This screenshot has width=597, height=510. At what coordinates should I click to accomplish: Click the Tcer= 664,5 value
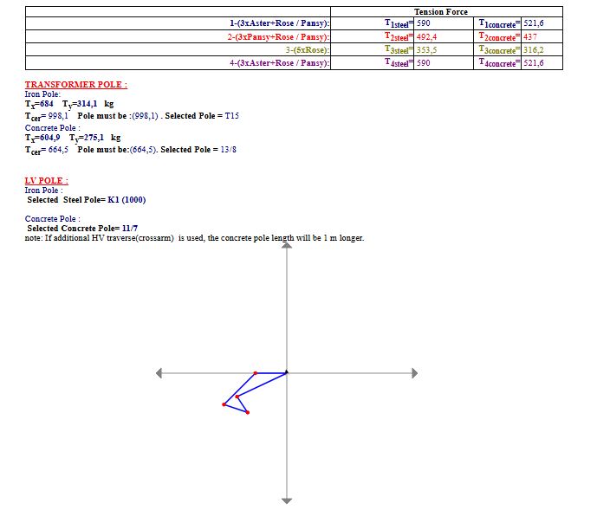(x=47, y=150)
